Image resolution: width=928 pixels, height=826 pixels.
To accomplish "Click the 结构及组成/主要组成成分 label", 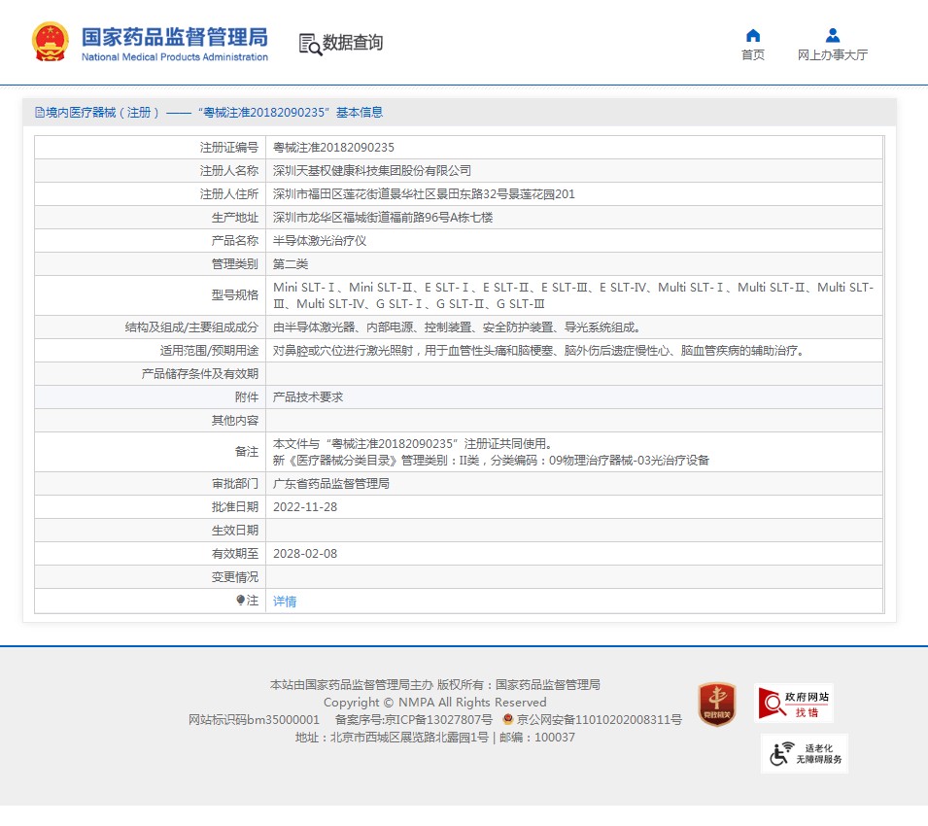I will point(191,327).
